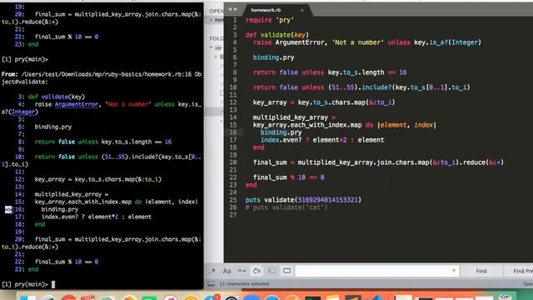Click 'binding.pry' on editor line 6
The height and width of the screenshot is (300, 533).
(273, 57)
